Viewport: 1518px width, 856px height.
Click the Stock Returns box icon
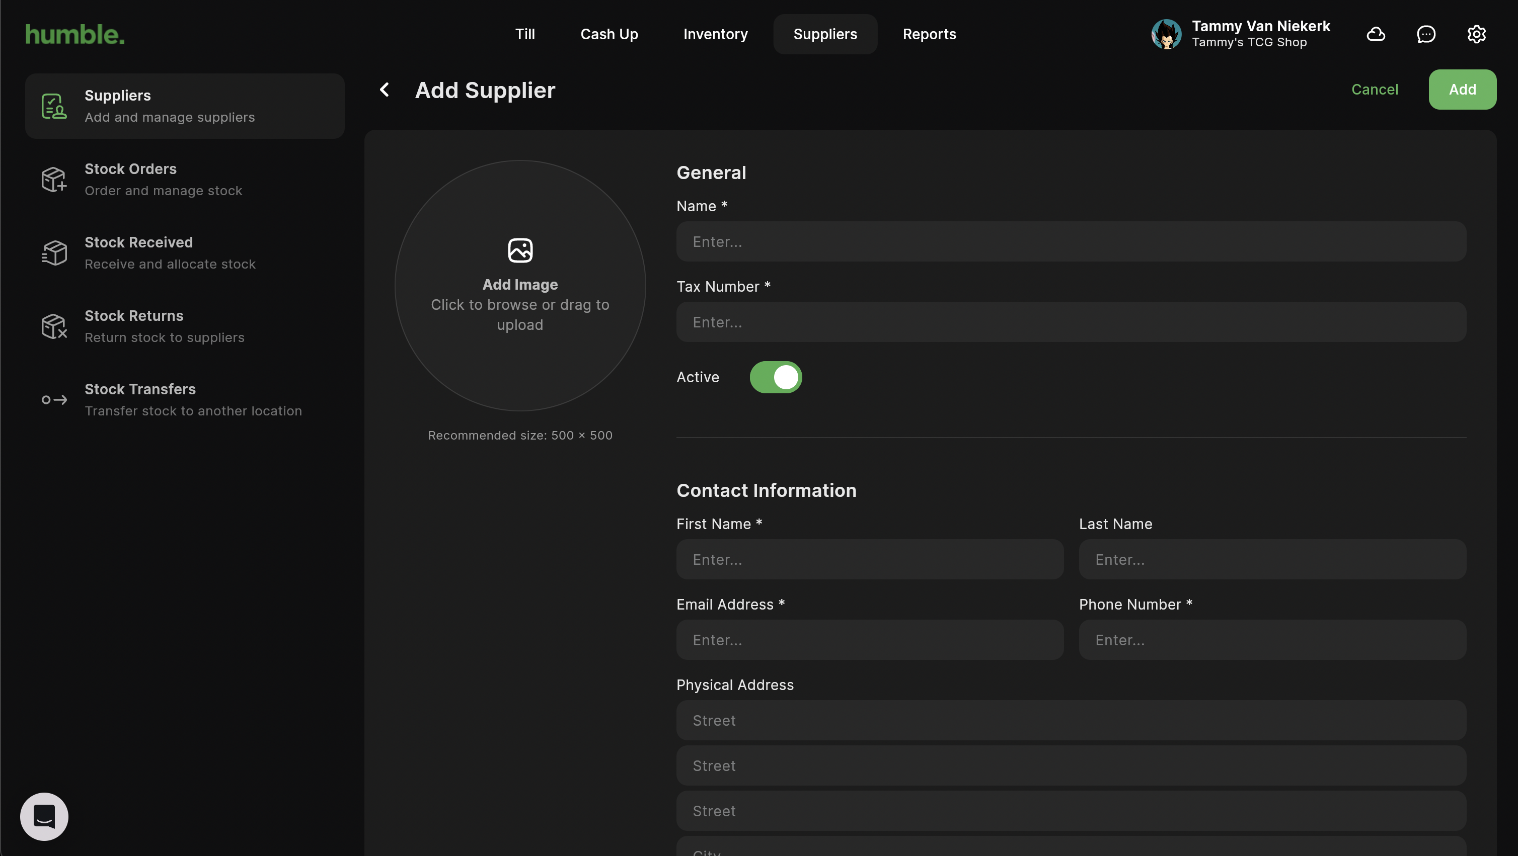[x=54, y=326]
